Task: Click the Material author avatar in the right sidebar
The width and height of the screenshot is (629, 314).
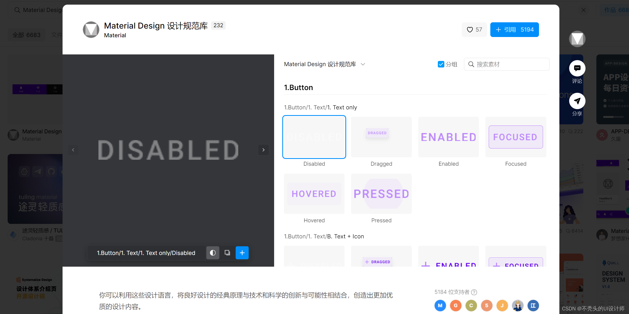Action: (577, 39)
